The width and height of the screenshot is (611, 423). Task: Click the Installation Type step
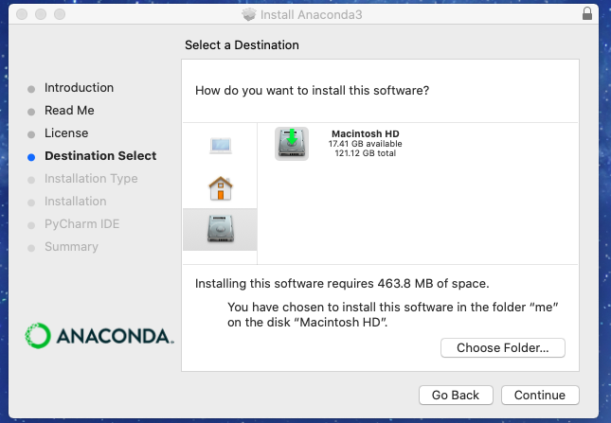91,179
